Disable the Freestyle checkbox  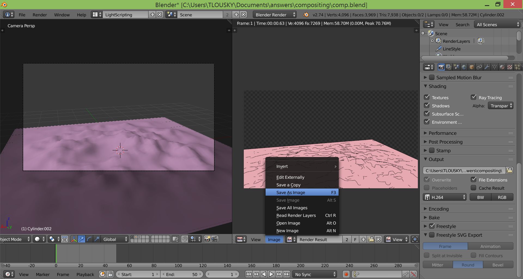pyautogui.click(x=432, y=226)
